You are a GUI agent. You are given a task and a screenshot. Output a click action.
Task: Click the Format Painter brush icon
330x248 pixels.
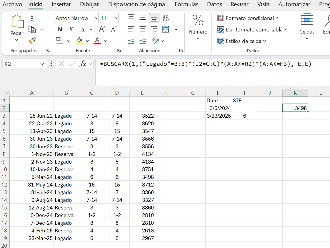[x=32, y=41]
